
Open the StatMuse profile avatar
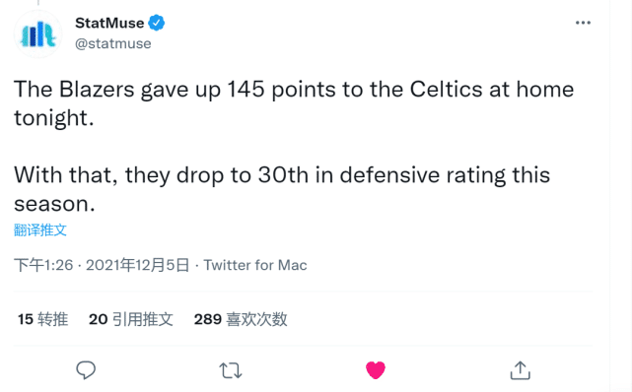[37, 34]
